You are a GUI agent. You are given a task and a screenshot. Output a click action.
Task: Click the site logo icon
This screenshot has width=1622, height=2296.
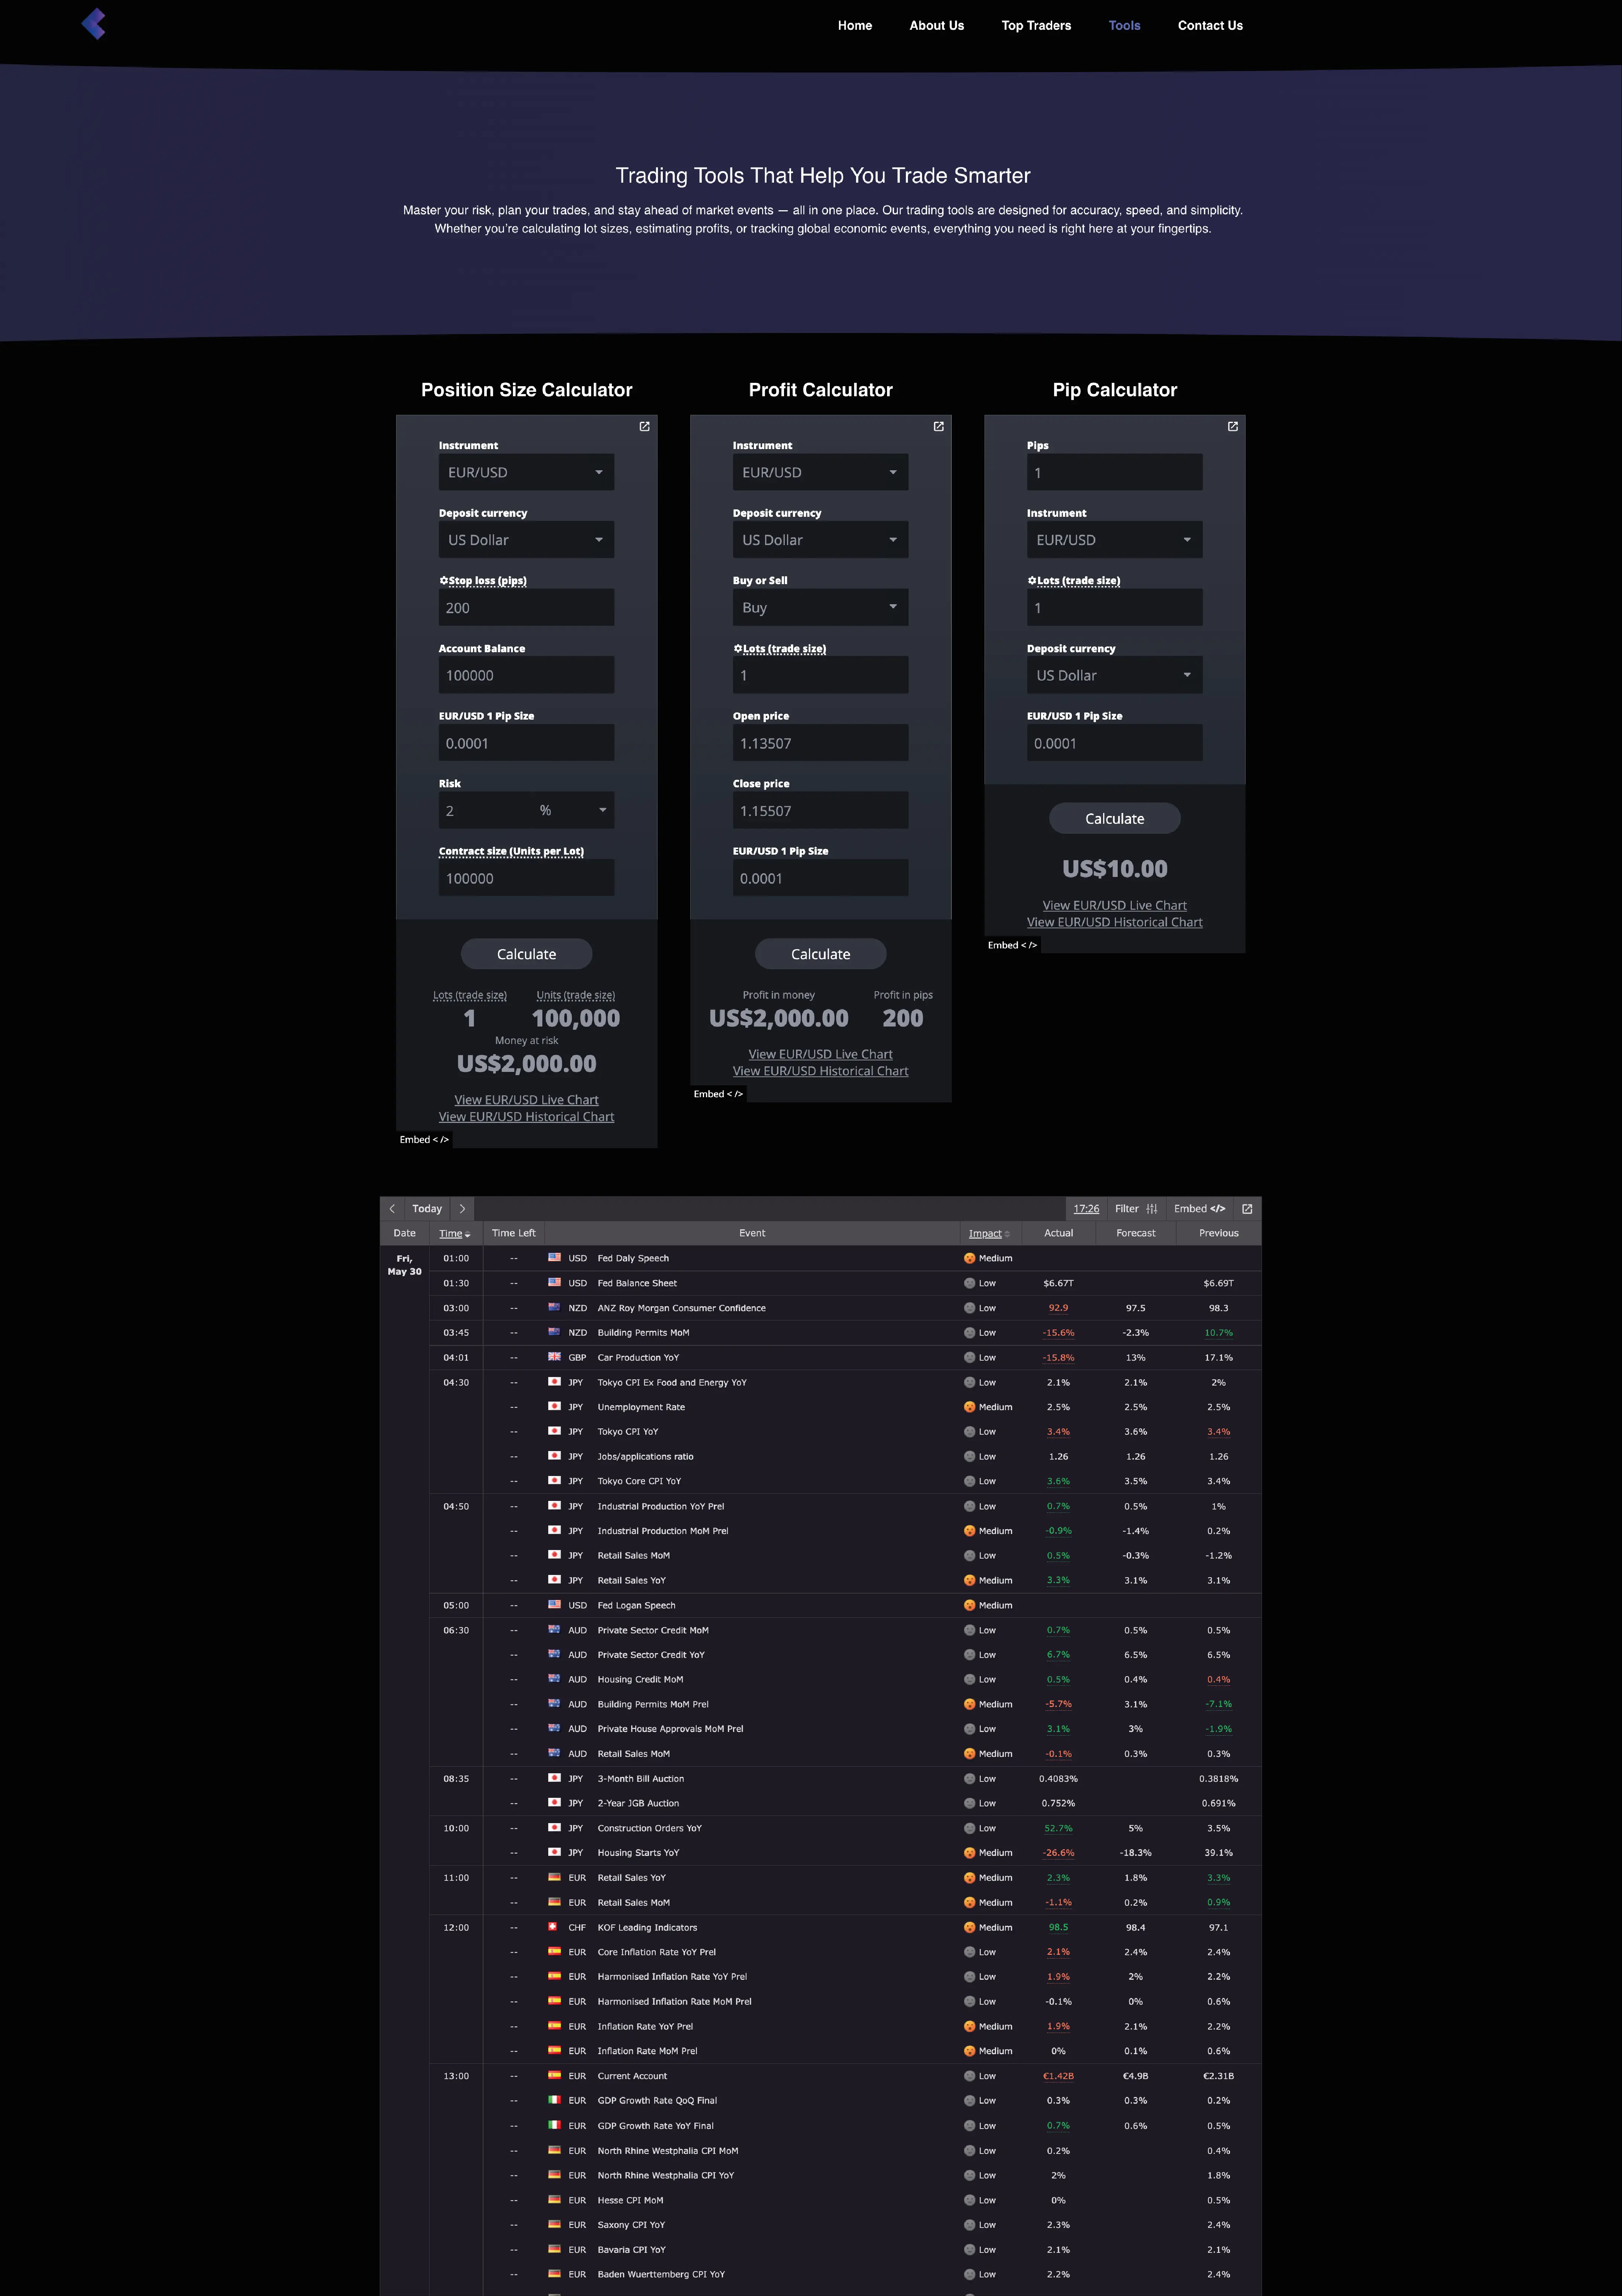(94, 24)
